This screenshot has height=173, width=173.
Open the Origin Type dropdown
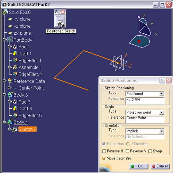tap(145, 112)
